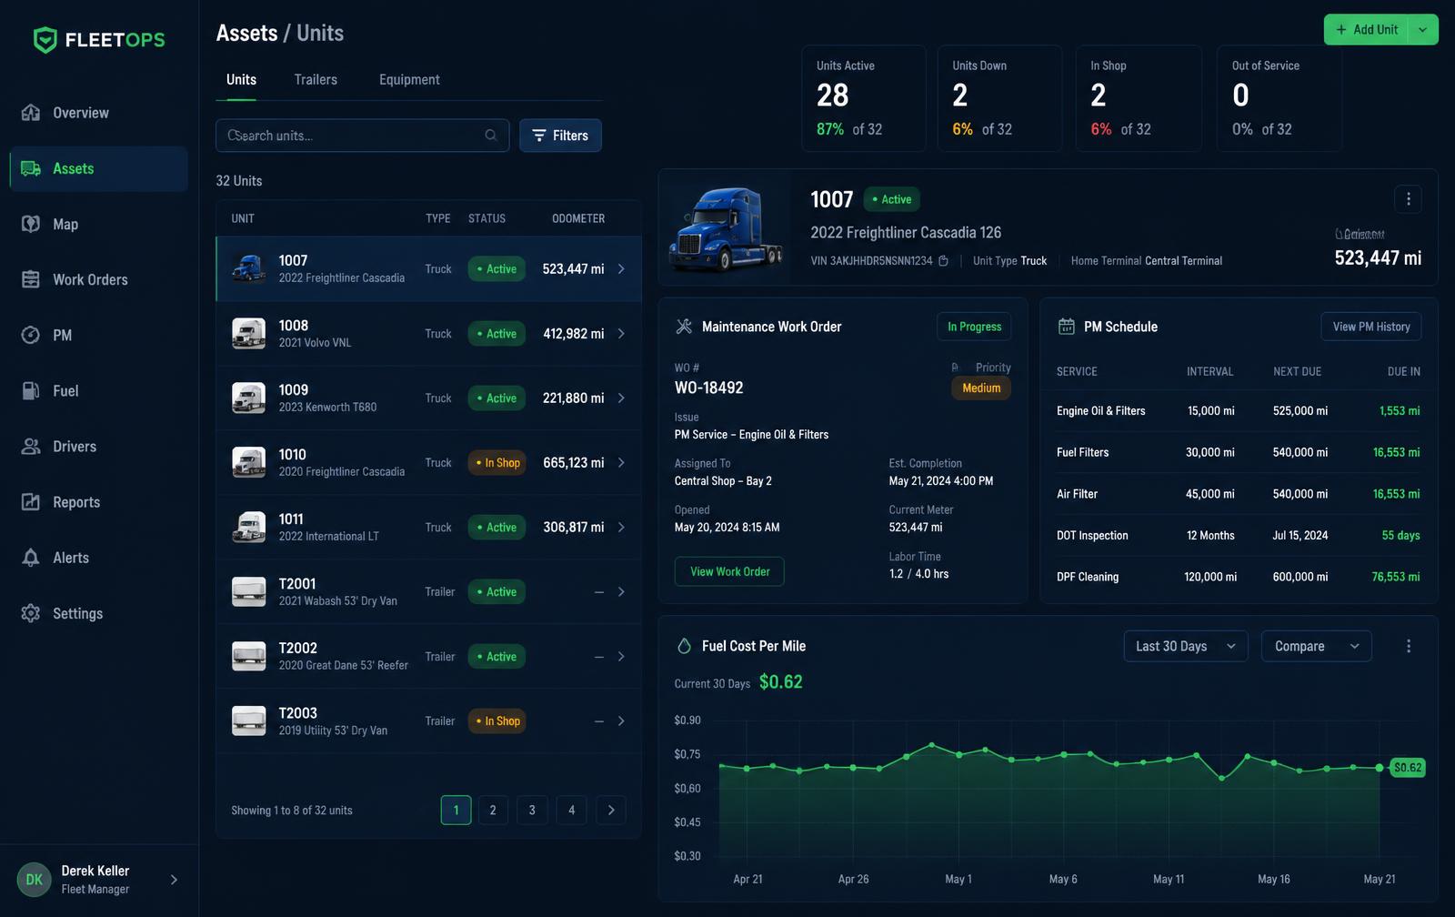
Task: Open Fuel Cost Per Mile options menu
Action: 1409,646
